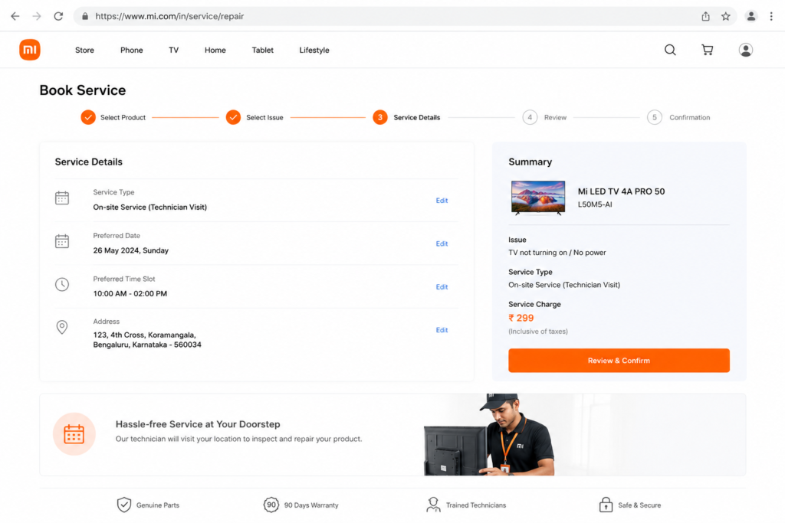Click the Mi LED TV 4A PRO 50 title
The height and width of the screenshot is (523, 785).
(621, 191)
